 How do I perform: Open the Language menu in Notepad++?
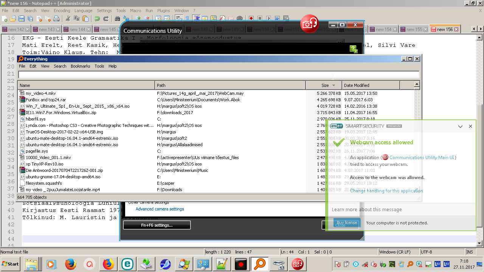pos(84,11)
